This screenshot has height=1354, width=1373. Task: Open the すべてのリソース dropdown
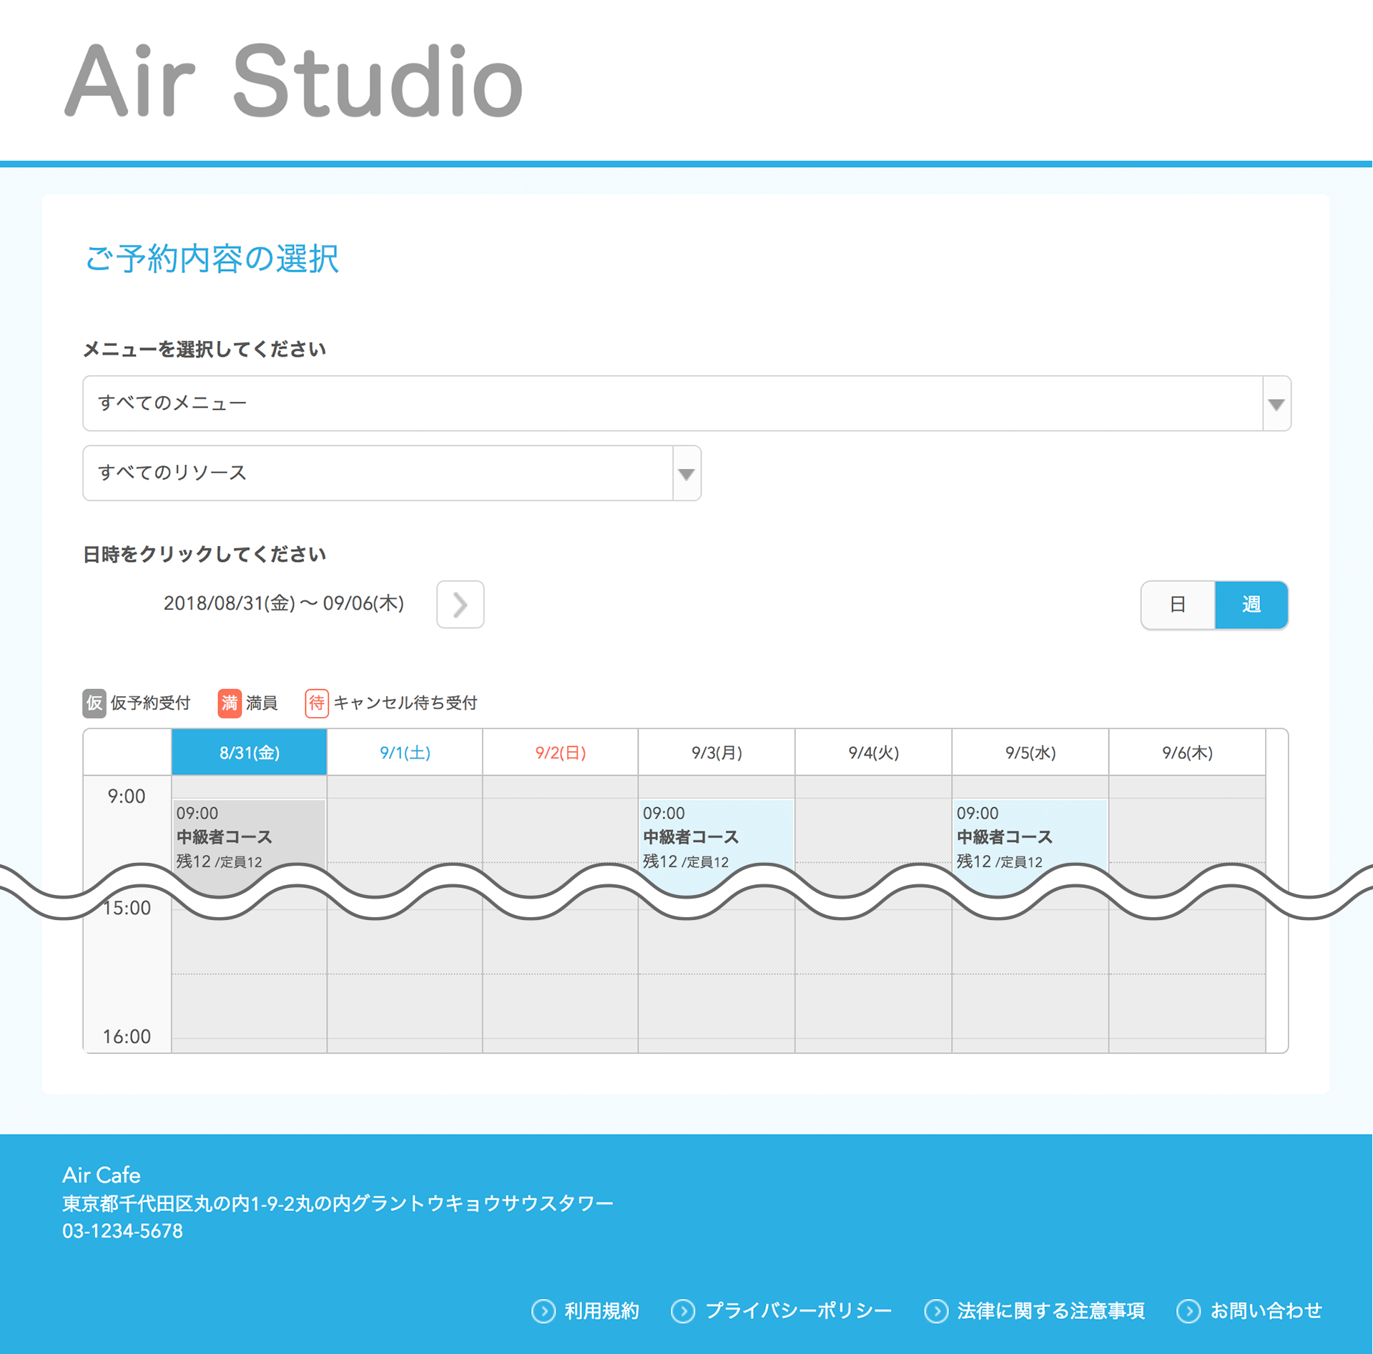pyautogui.click(x=392, y=473)
